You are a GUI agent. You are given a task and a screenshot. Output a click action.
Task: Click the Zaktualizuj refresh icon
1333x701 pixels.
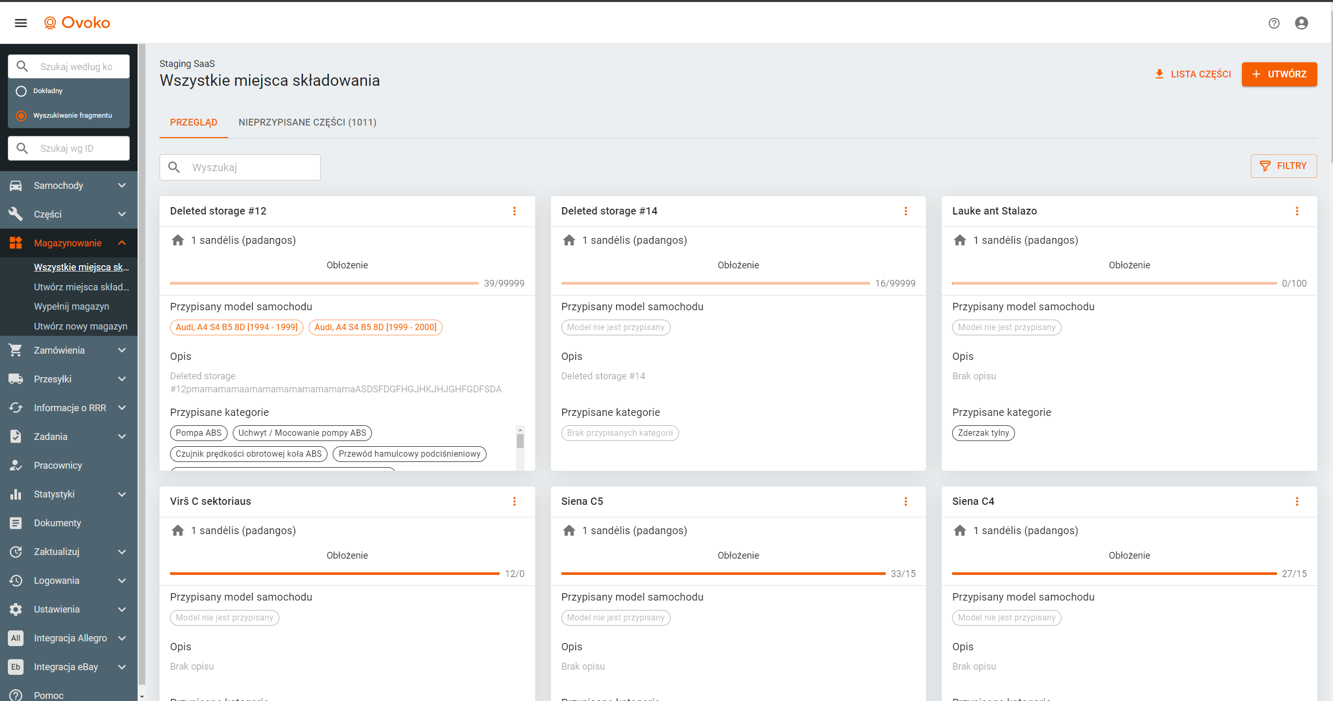click(x=16, y=552)
